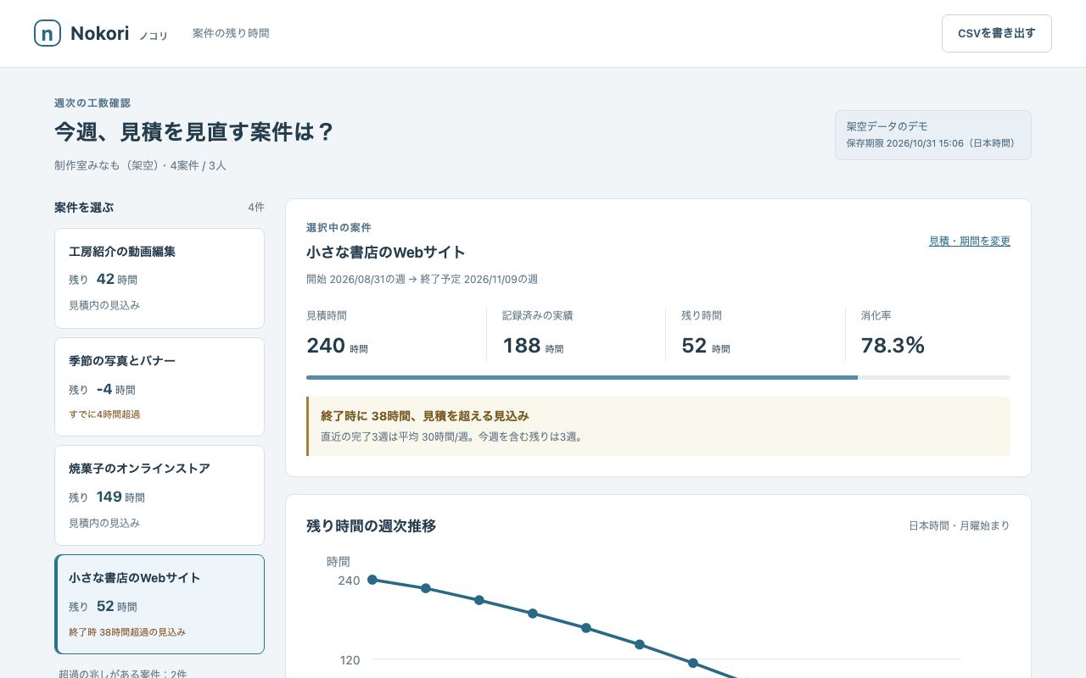1086x678 pixels.
Task: Open 見積・期間を変更 link
Action: 970,241
